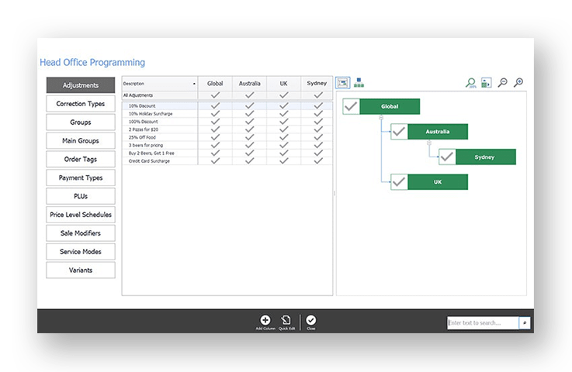This screenshot has height=372, width=572.
Task: Open the Adjustments section
Action: point(81,85)
